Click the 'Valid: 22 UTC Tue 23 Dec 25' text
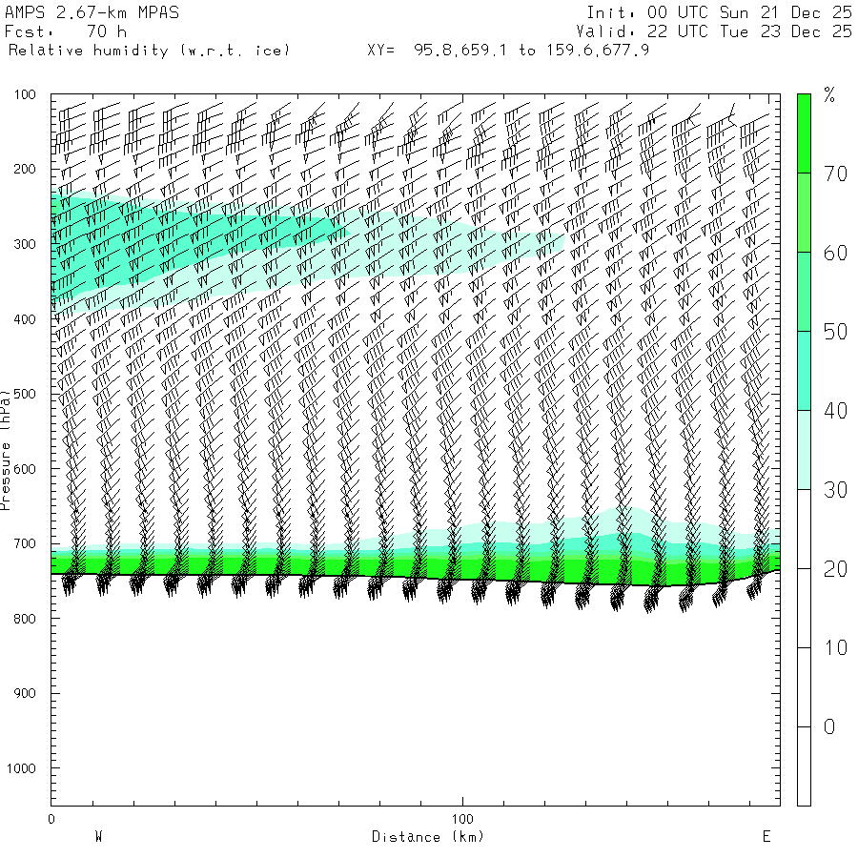The width and height of the screenshot is (858, 858). pyautogui.click(x=713, y=31)
